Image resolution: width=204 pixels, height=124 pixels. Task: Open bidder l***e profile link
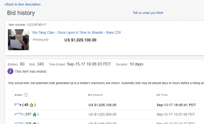pyautogui.click(x=18, y=105)
